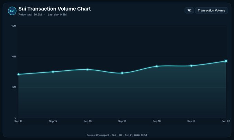Select the Sep 19 data point
The height and width of the screenshot is (140, 234).
(x=191, y=66)
